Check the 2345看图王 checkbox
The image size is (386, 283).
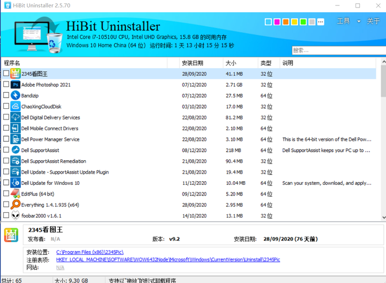(x=6, y=73)
